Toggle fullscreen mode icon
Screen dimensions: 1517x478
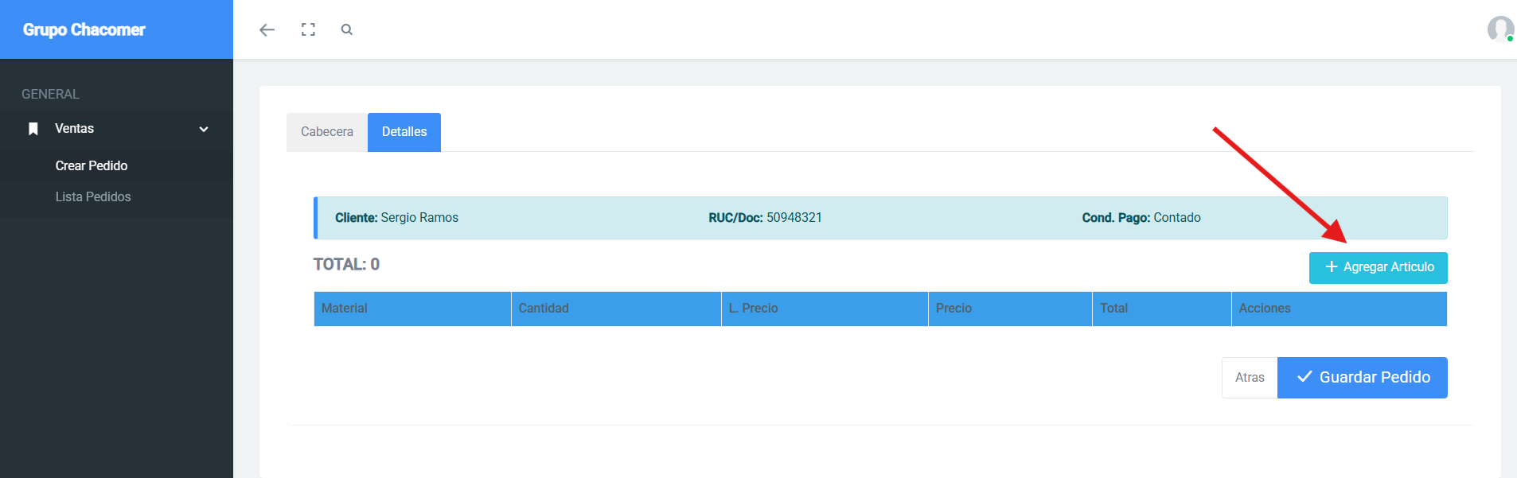[308, 29]
